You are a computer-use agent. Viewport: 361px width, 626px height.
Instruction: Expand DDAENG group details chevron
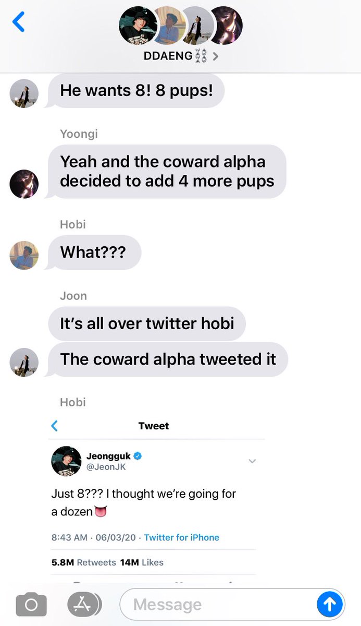(x=216, y=56)
